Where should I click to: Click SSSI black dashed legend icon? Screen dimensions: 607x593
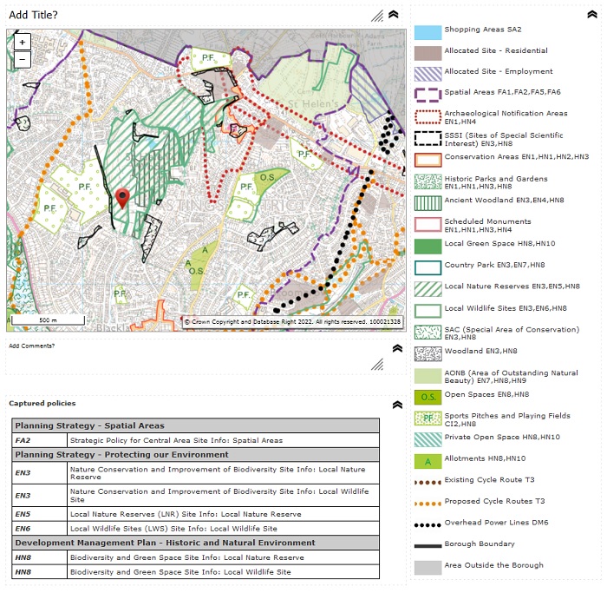click(428, 139)
